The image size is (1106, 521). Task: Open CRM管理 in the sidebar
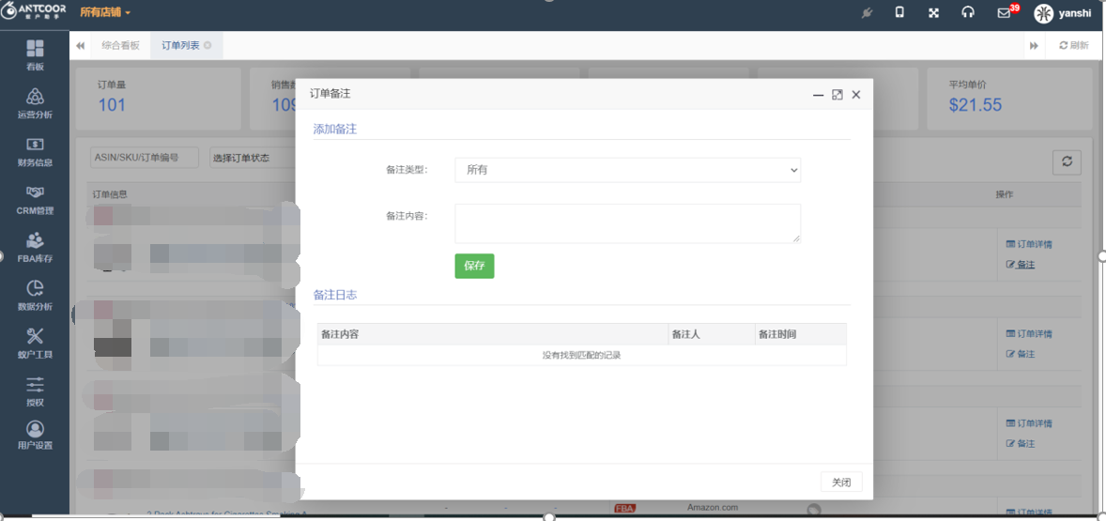click(35, 199)
